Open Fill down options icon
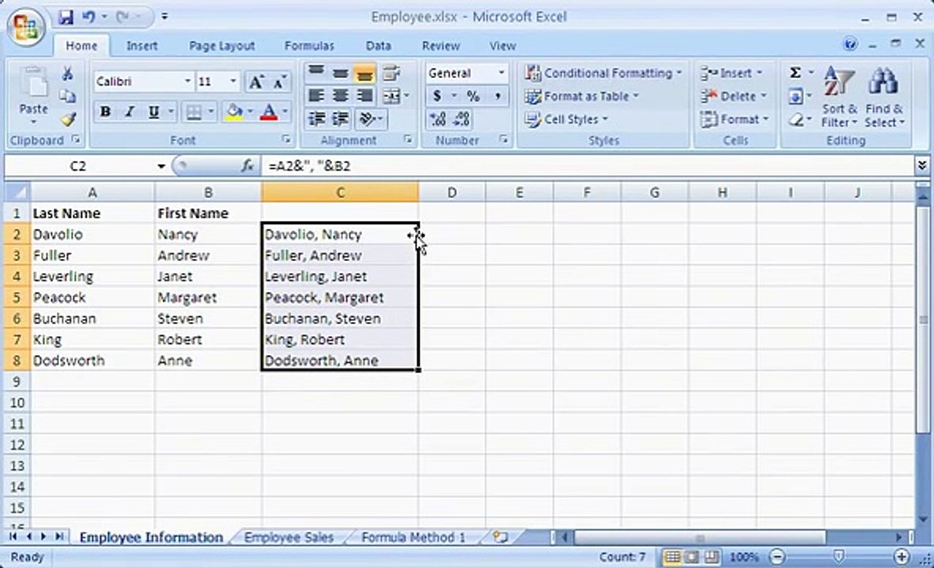This screenshot has width=934, height=568. tap(795, 96)
